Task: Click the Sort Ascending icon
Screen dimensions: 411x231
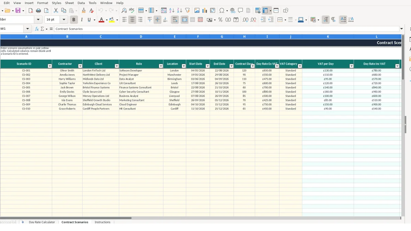Action: point(172,11)
